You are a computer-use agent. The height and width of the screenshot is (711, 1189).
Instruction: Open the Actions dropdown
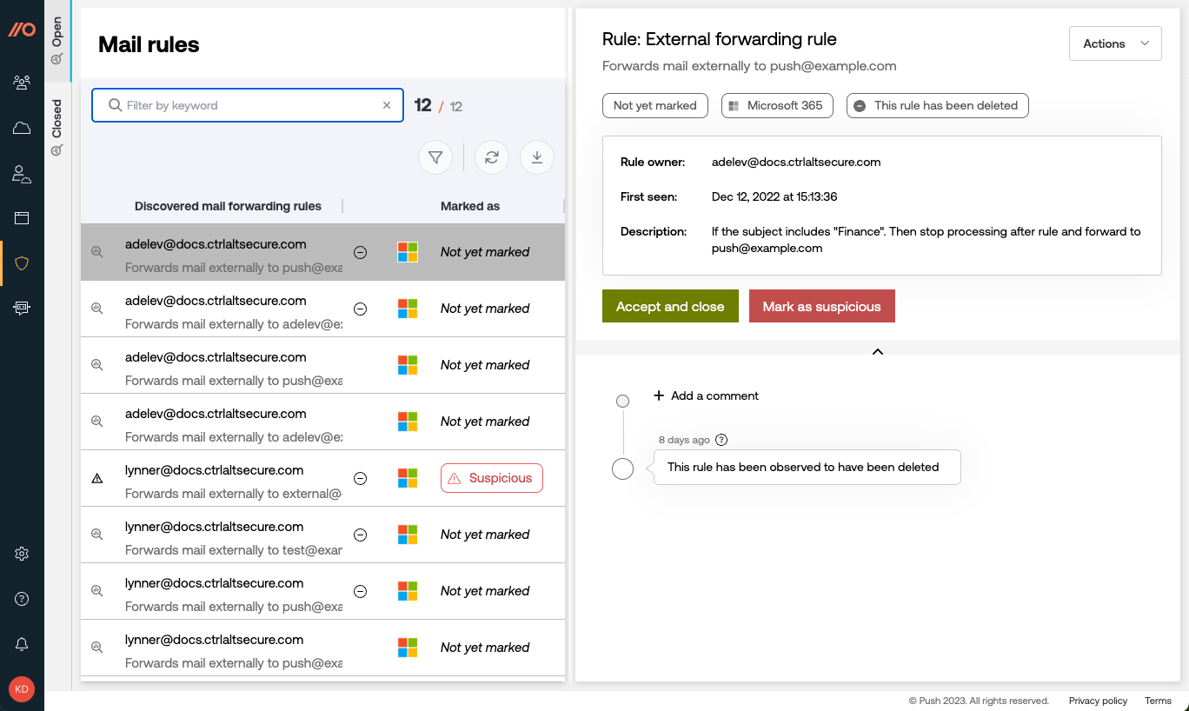(1115, 43)
